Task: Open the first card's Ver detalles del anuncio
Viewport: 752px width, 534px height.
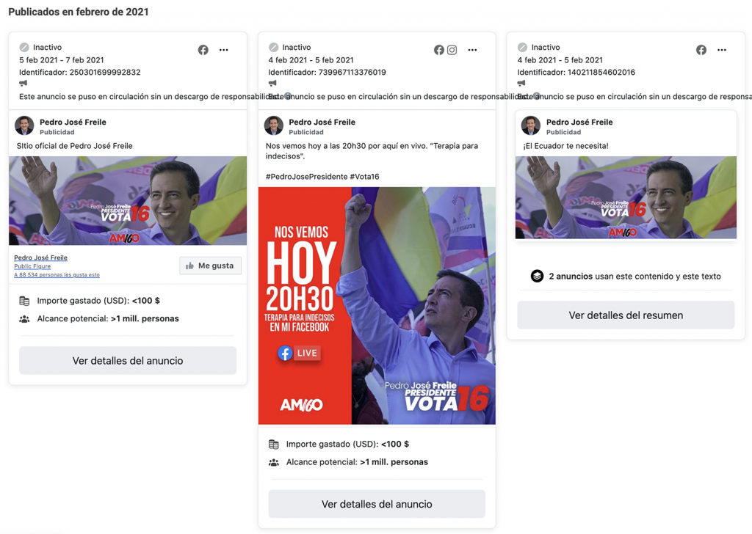Action: (128, 361)
